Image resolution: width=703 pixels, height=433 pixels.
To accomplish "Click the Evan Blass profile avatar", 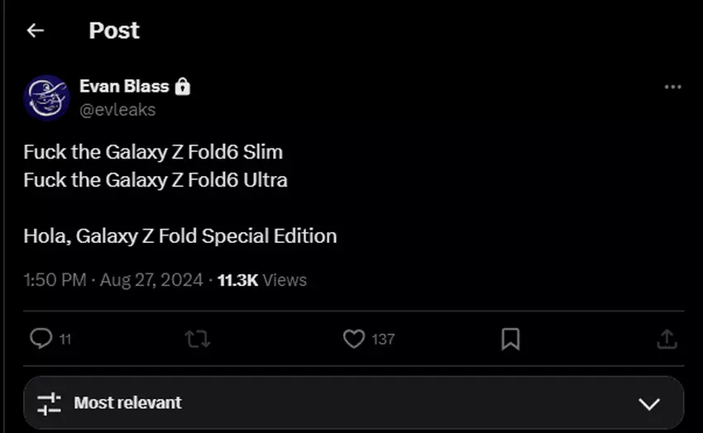I will 47,98.
